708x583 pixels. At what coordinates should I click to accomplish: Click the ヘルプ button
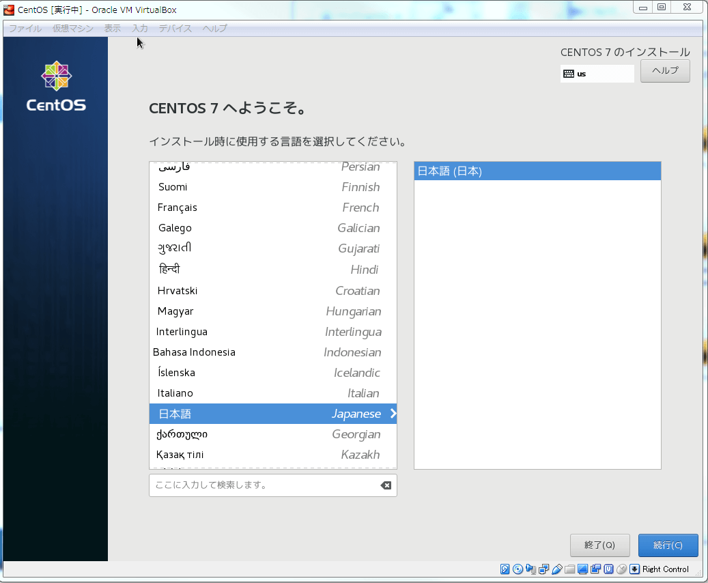[664, 70]
